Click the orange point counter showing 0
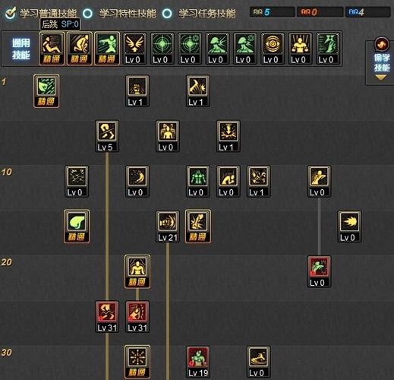This screenshot has height=380, width=394. tap(320, 12)
